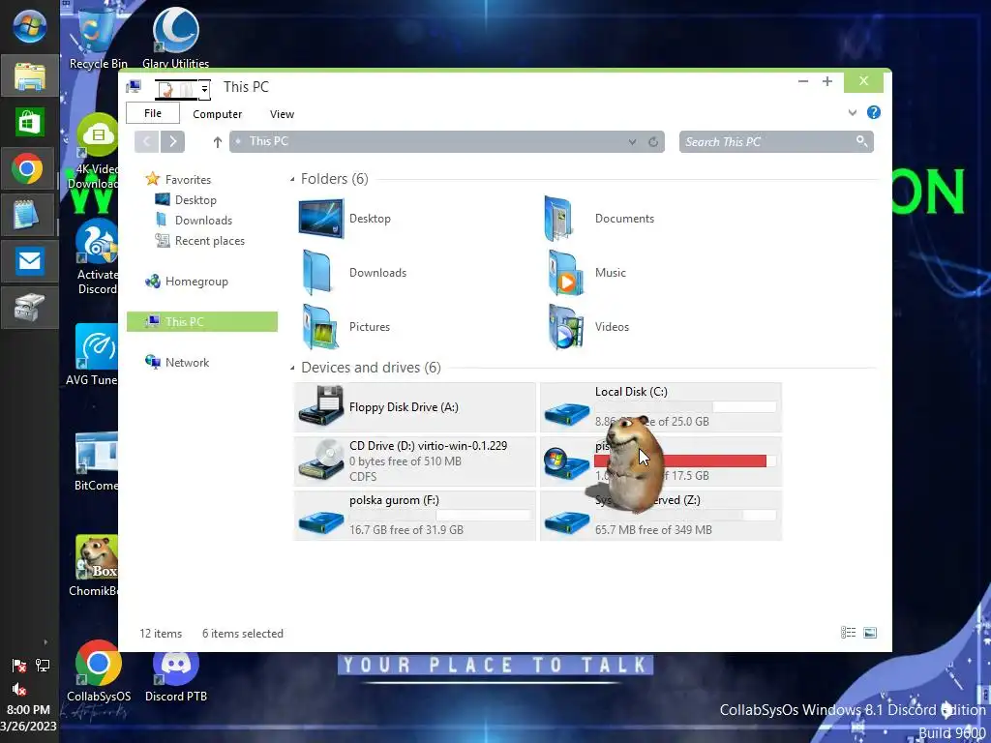Go up one folder level
This screenshot has height=743, width=991.
pyautogui.click(x=218, y=142)
